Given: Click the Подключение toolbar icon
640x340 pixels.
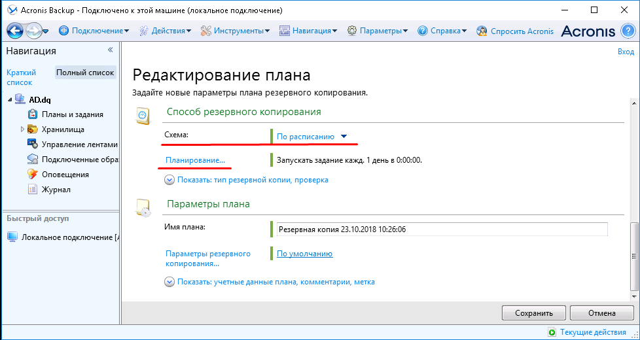Looking at the screenshot, I should click(x=64, y=31).
